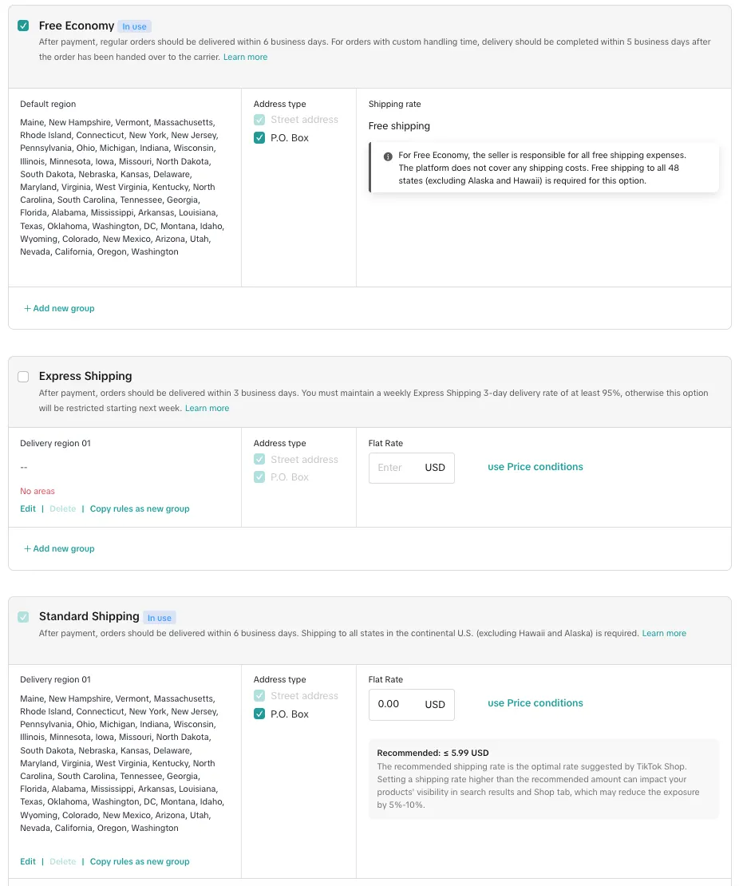The height and width of the screenshot is (886, 739).
Task: Uncheck the Free Economy checkbox
Action: [x=23, y=26]
